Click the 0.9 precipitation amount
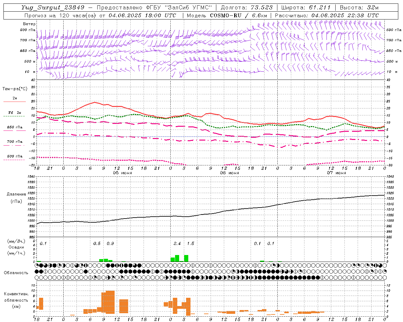Viewport: 403px width, 322px height. point(110,243)
